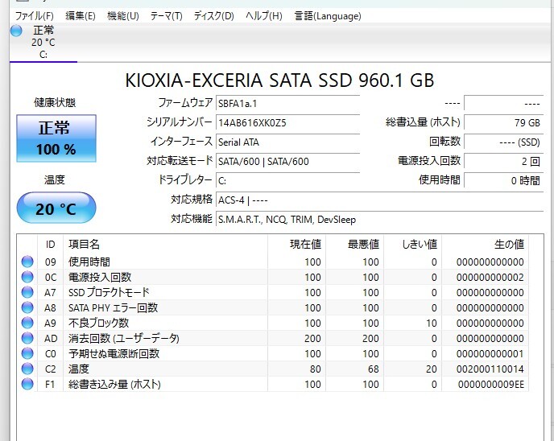The height and width of the screenshot is (441, 554).
Task: Open the 言語(Language) menu
Action: pyautogui.click(x=328, y=16)
